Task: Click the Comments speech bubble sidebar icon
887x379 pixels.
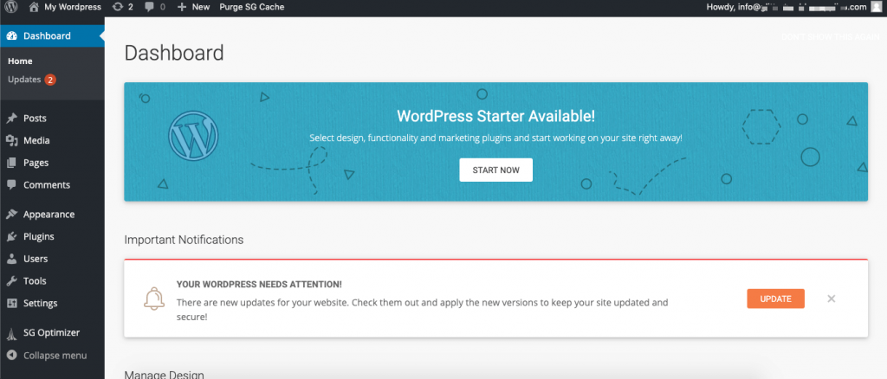Action: 12,184
